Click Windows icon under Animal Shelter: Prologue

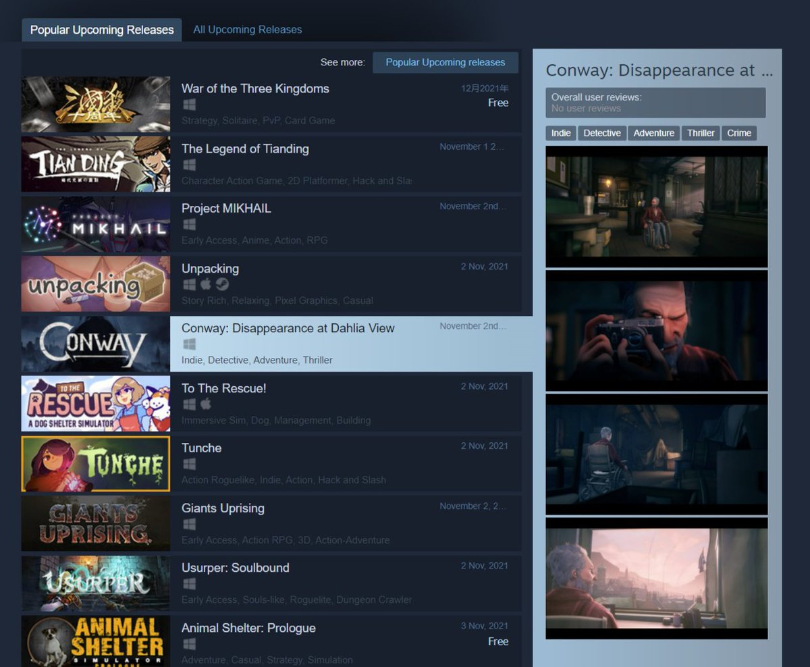[x=189, y=643]
